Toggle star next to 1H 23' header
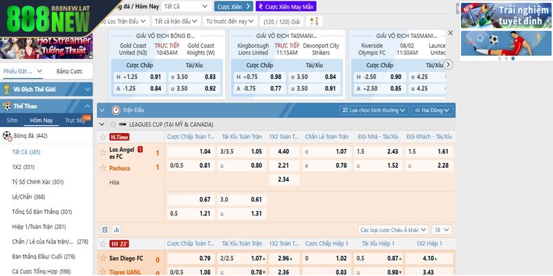Image resolution: width=553 pixels, height=276 pixels. pos(103,244)
